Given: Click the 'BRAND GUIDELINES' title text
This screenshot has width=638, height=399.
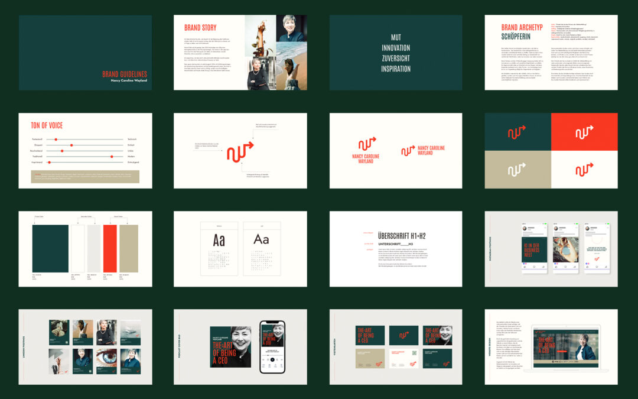Looking at the screenshot, I should (x=125, y=74).
